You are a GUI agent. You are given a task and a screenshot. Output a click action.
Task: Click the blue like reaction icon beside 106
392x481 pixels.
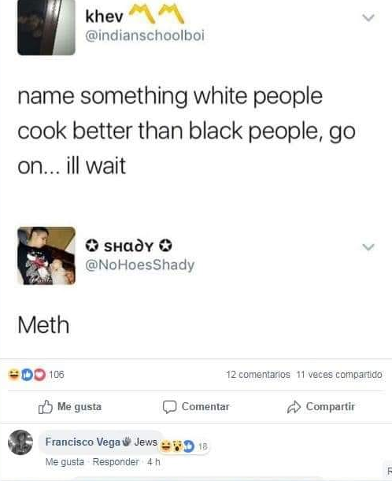pyautogui.click(x=27, y=375)
